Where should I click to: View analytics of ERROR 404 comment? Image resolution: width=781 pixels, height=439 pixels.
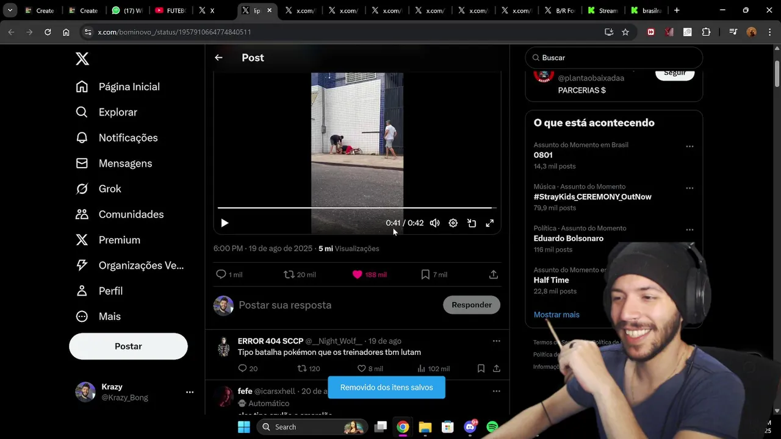coord(433,368)
